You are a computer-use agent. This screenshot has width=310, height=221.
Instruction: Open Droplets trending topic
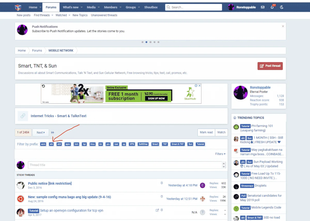[260, 186]
